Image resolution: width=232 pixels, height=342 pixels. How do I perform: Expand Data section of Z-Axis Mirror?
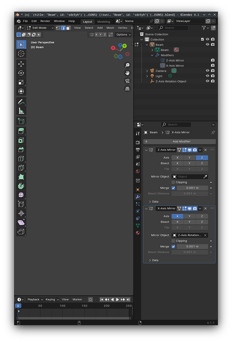tap(154, 202)
